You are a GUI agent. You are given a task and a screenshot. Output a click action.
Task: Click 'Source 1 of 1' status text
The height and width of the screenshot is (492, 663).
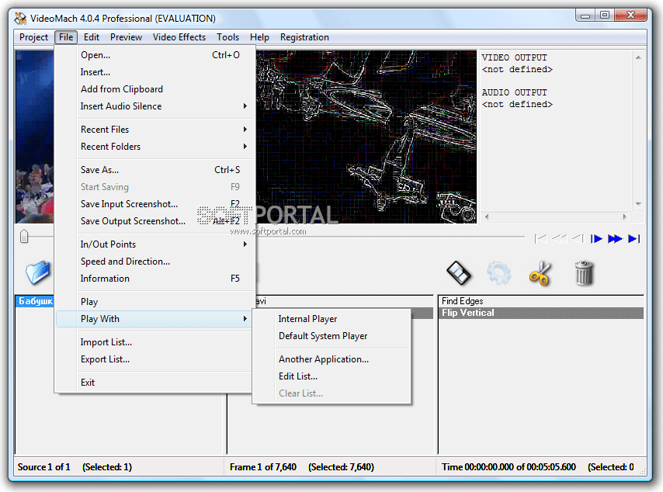pos(43,467)
